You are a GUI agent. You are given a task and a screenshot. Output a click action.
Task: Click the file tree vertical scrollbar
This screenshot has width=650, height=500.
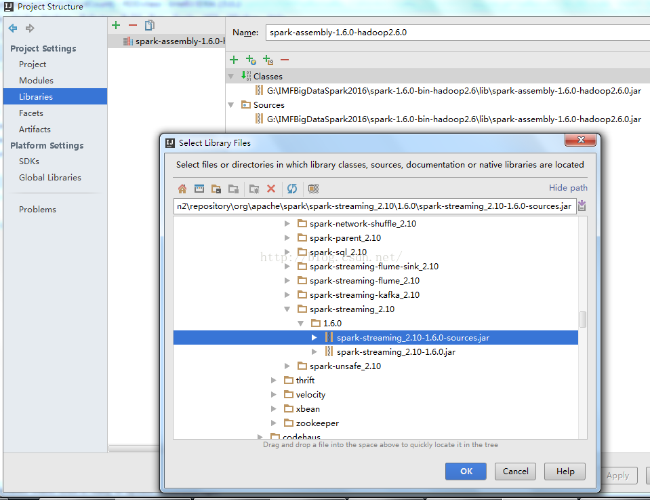click(x=583, y=320)
